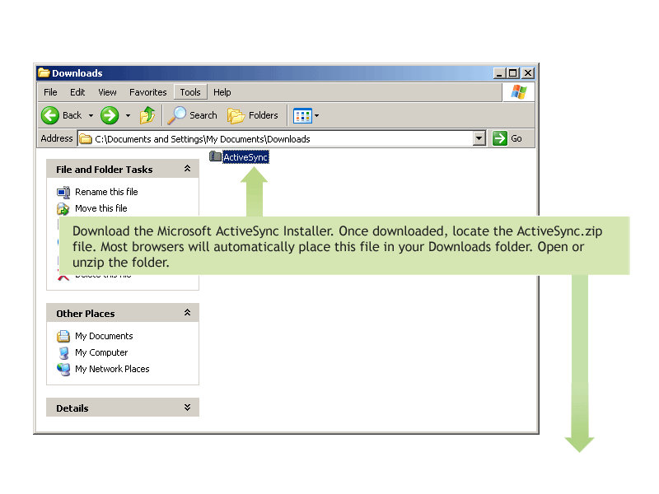Click the green Forward arrow icon

click(110, 115)
